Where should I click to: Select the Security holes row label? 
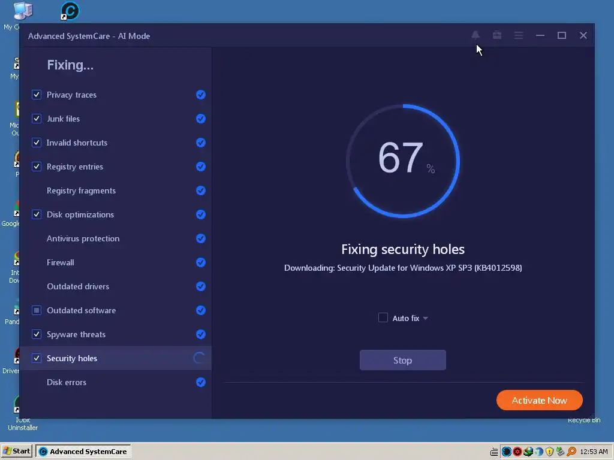pyautogui.click(x=72, y=358)
